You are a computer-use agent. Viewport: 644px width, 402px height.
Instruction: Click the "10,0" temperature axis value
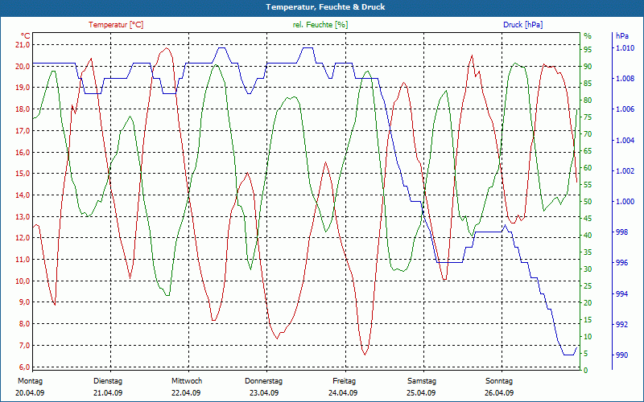tap(23, 281)
